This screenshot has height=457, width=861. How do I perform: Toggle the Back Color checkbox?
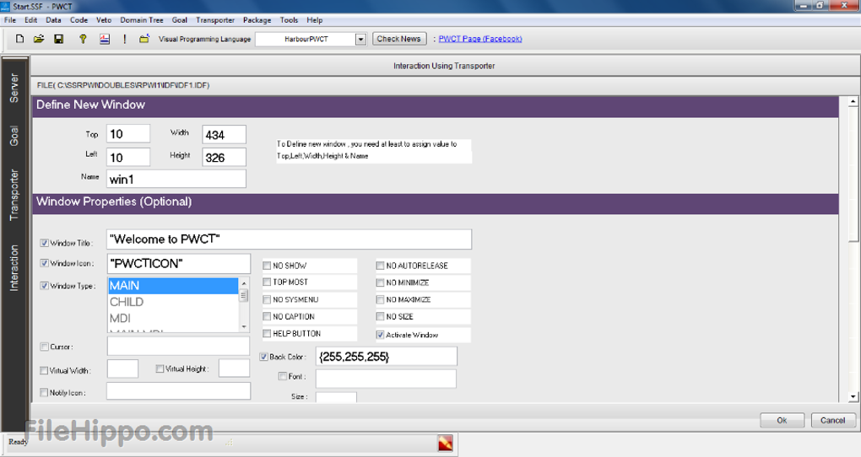263,357
